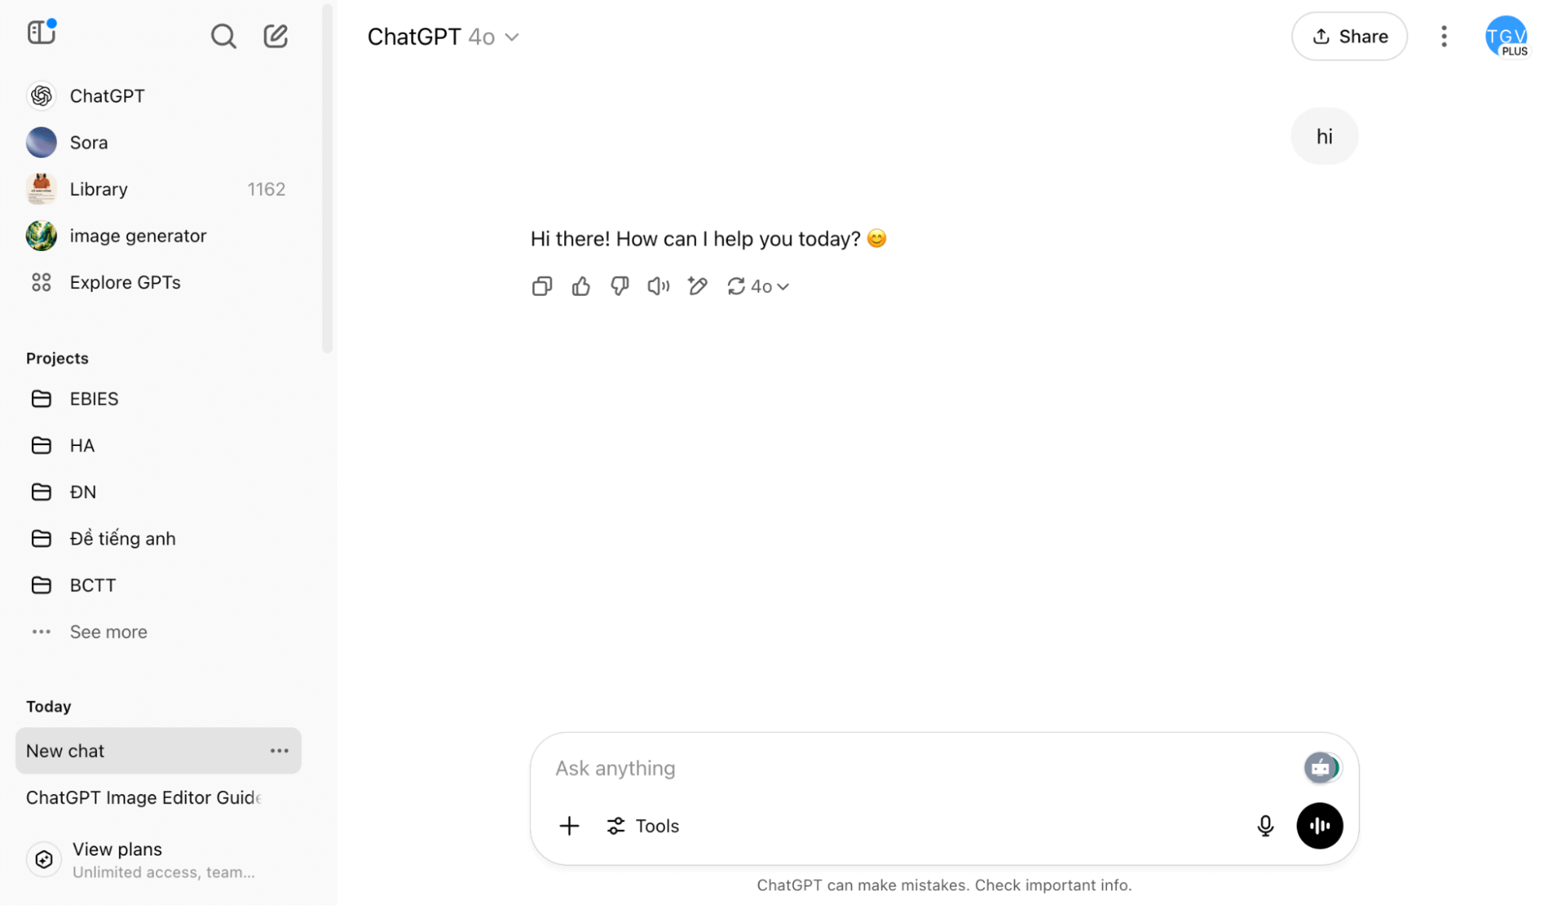
Task: Start voice mode conversation
Action: [x=1319, y=825]
